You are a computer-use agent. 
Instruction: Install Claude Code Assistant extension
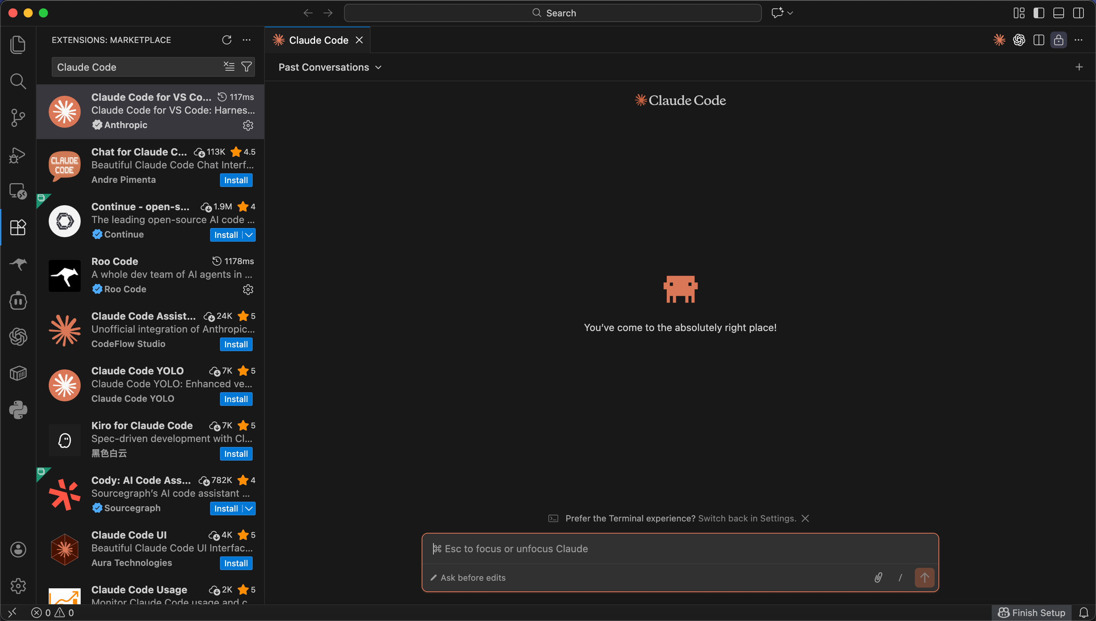(x=236, y=344)
